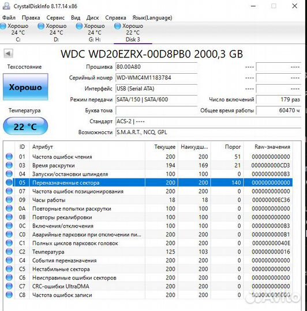The height and width of the screenshot is (311, 307).
Task: Click the CrystalDiskInfo title bar app icon
Action: click(6, 6)
